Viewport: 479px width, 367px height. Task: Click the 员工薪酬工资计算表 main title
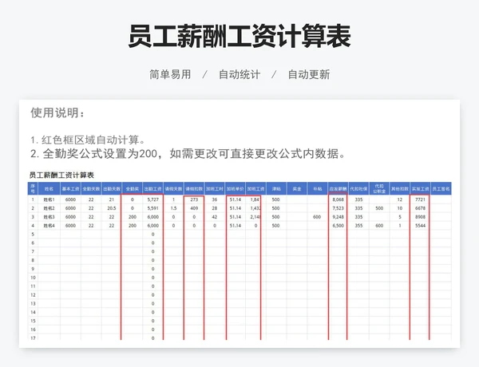click(239, 36)
